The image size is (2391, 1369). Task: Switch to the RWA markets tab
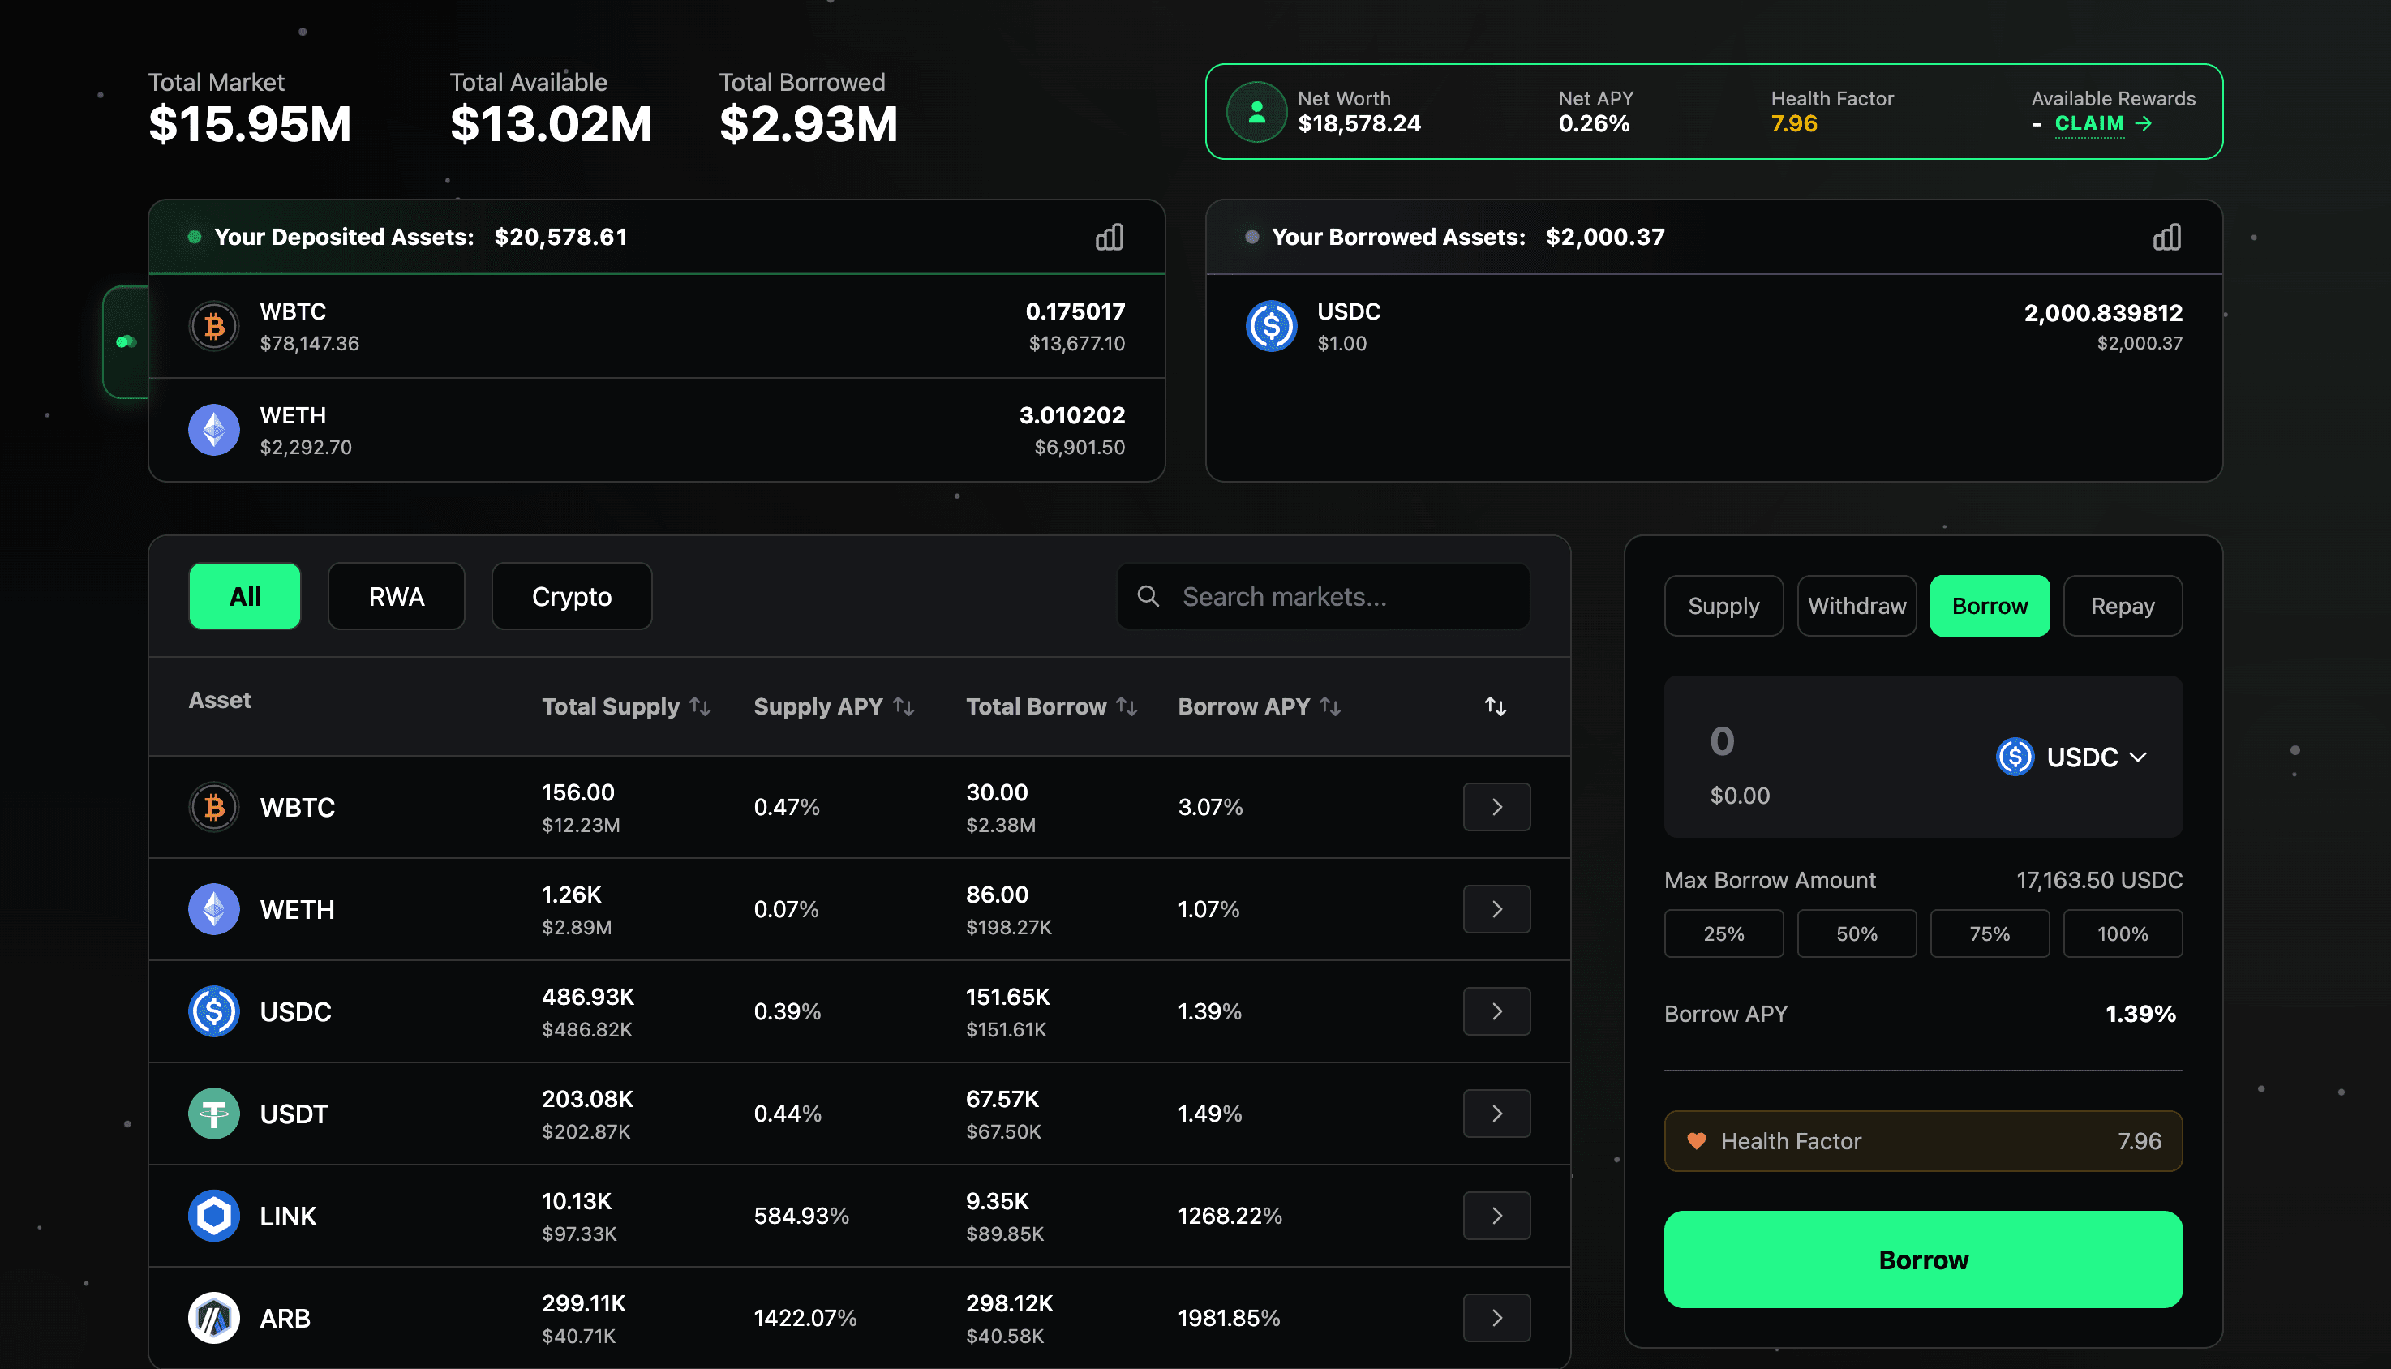(x=396, y=596)
